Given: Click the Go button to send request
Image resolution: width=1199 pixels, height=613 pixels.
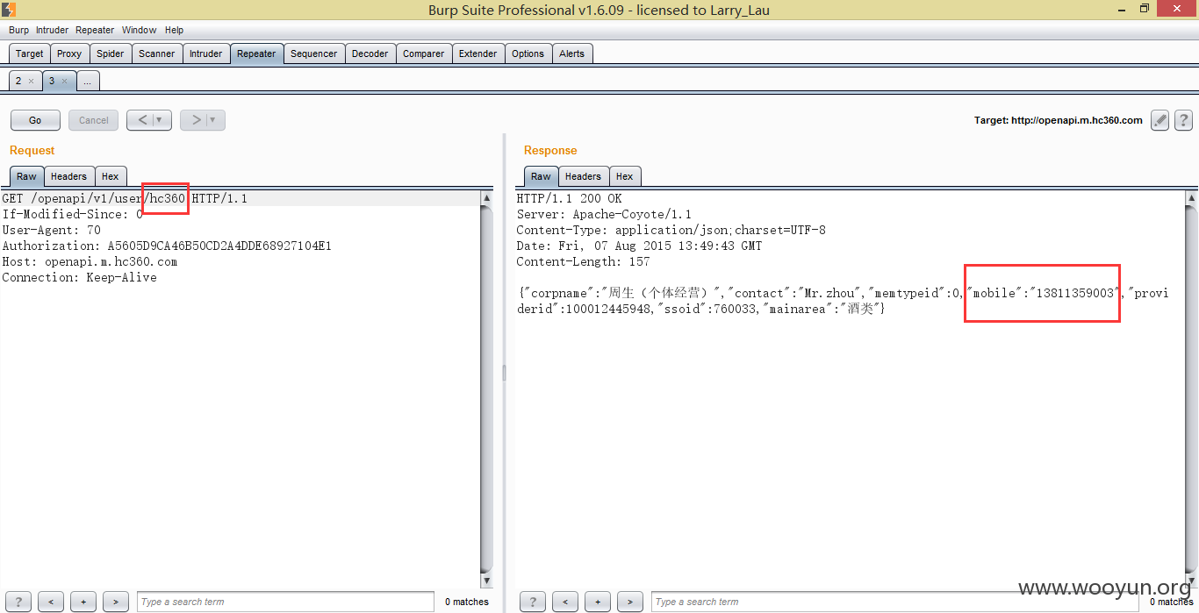Looking at the screenshot, I should pos(35,120).
